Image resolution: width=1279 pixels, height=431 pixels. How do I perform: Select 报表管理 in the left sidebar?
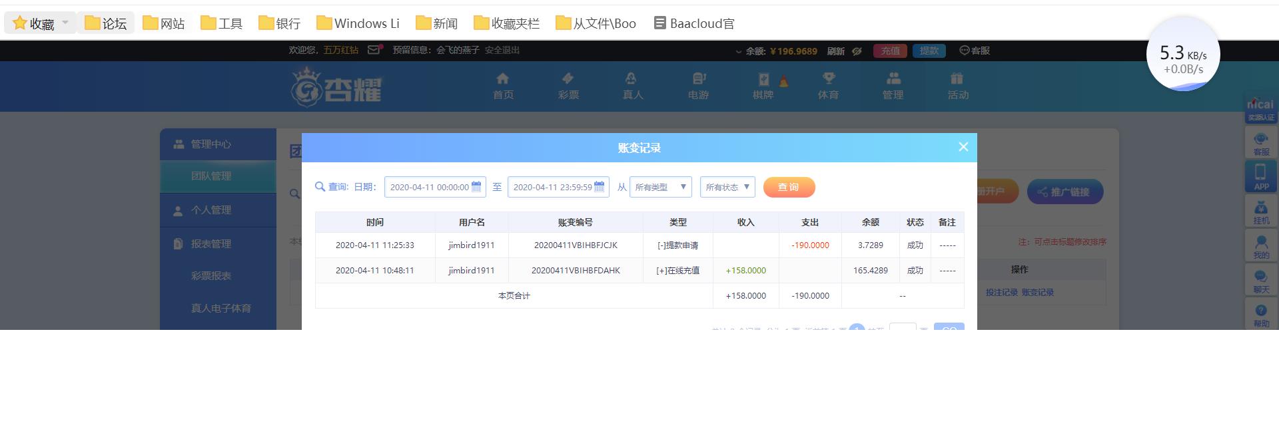tap(218, 244)
